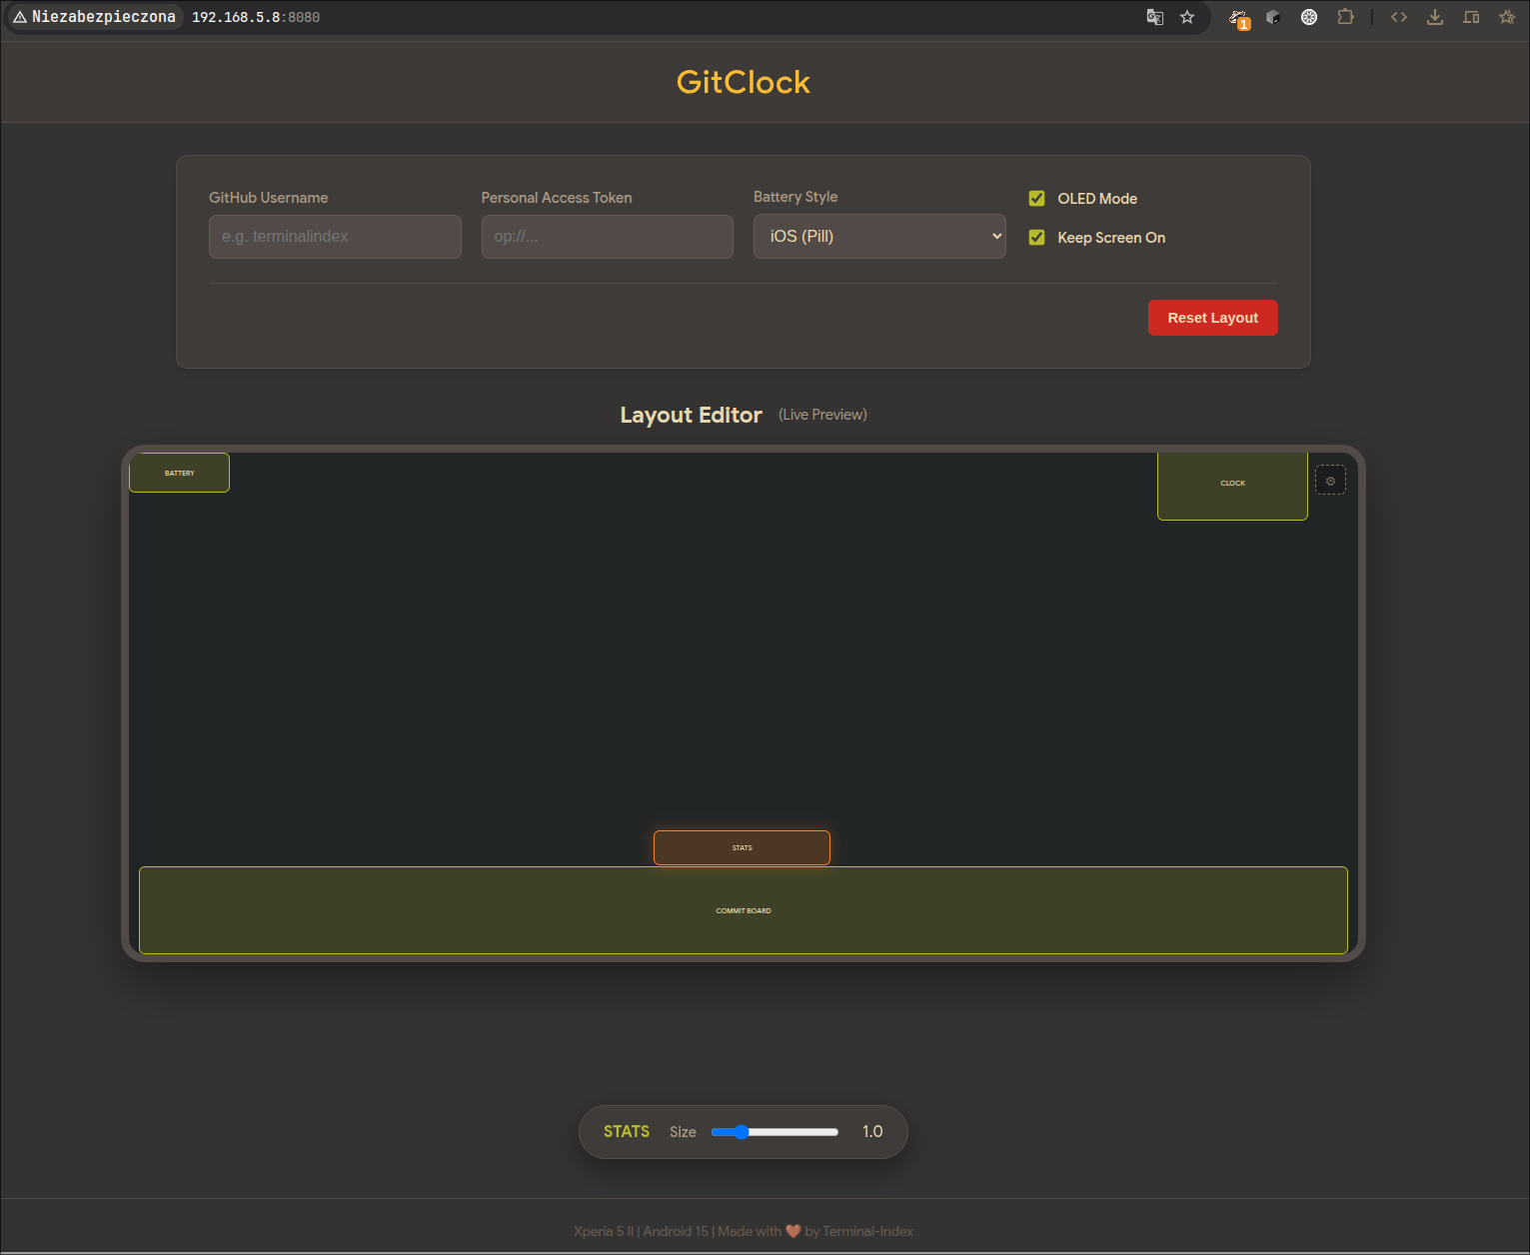Open the Niezabezpieczona site security badge
This screenshot has height=1255, width=1530.
click(93, 16)
